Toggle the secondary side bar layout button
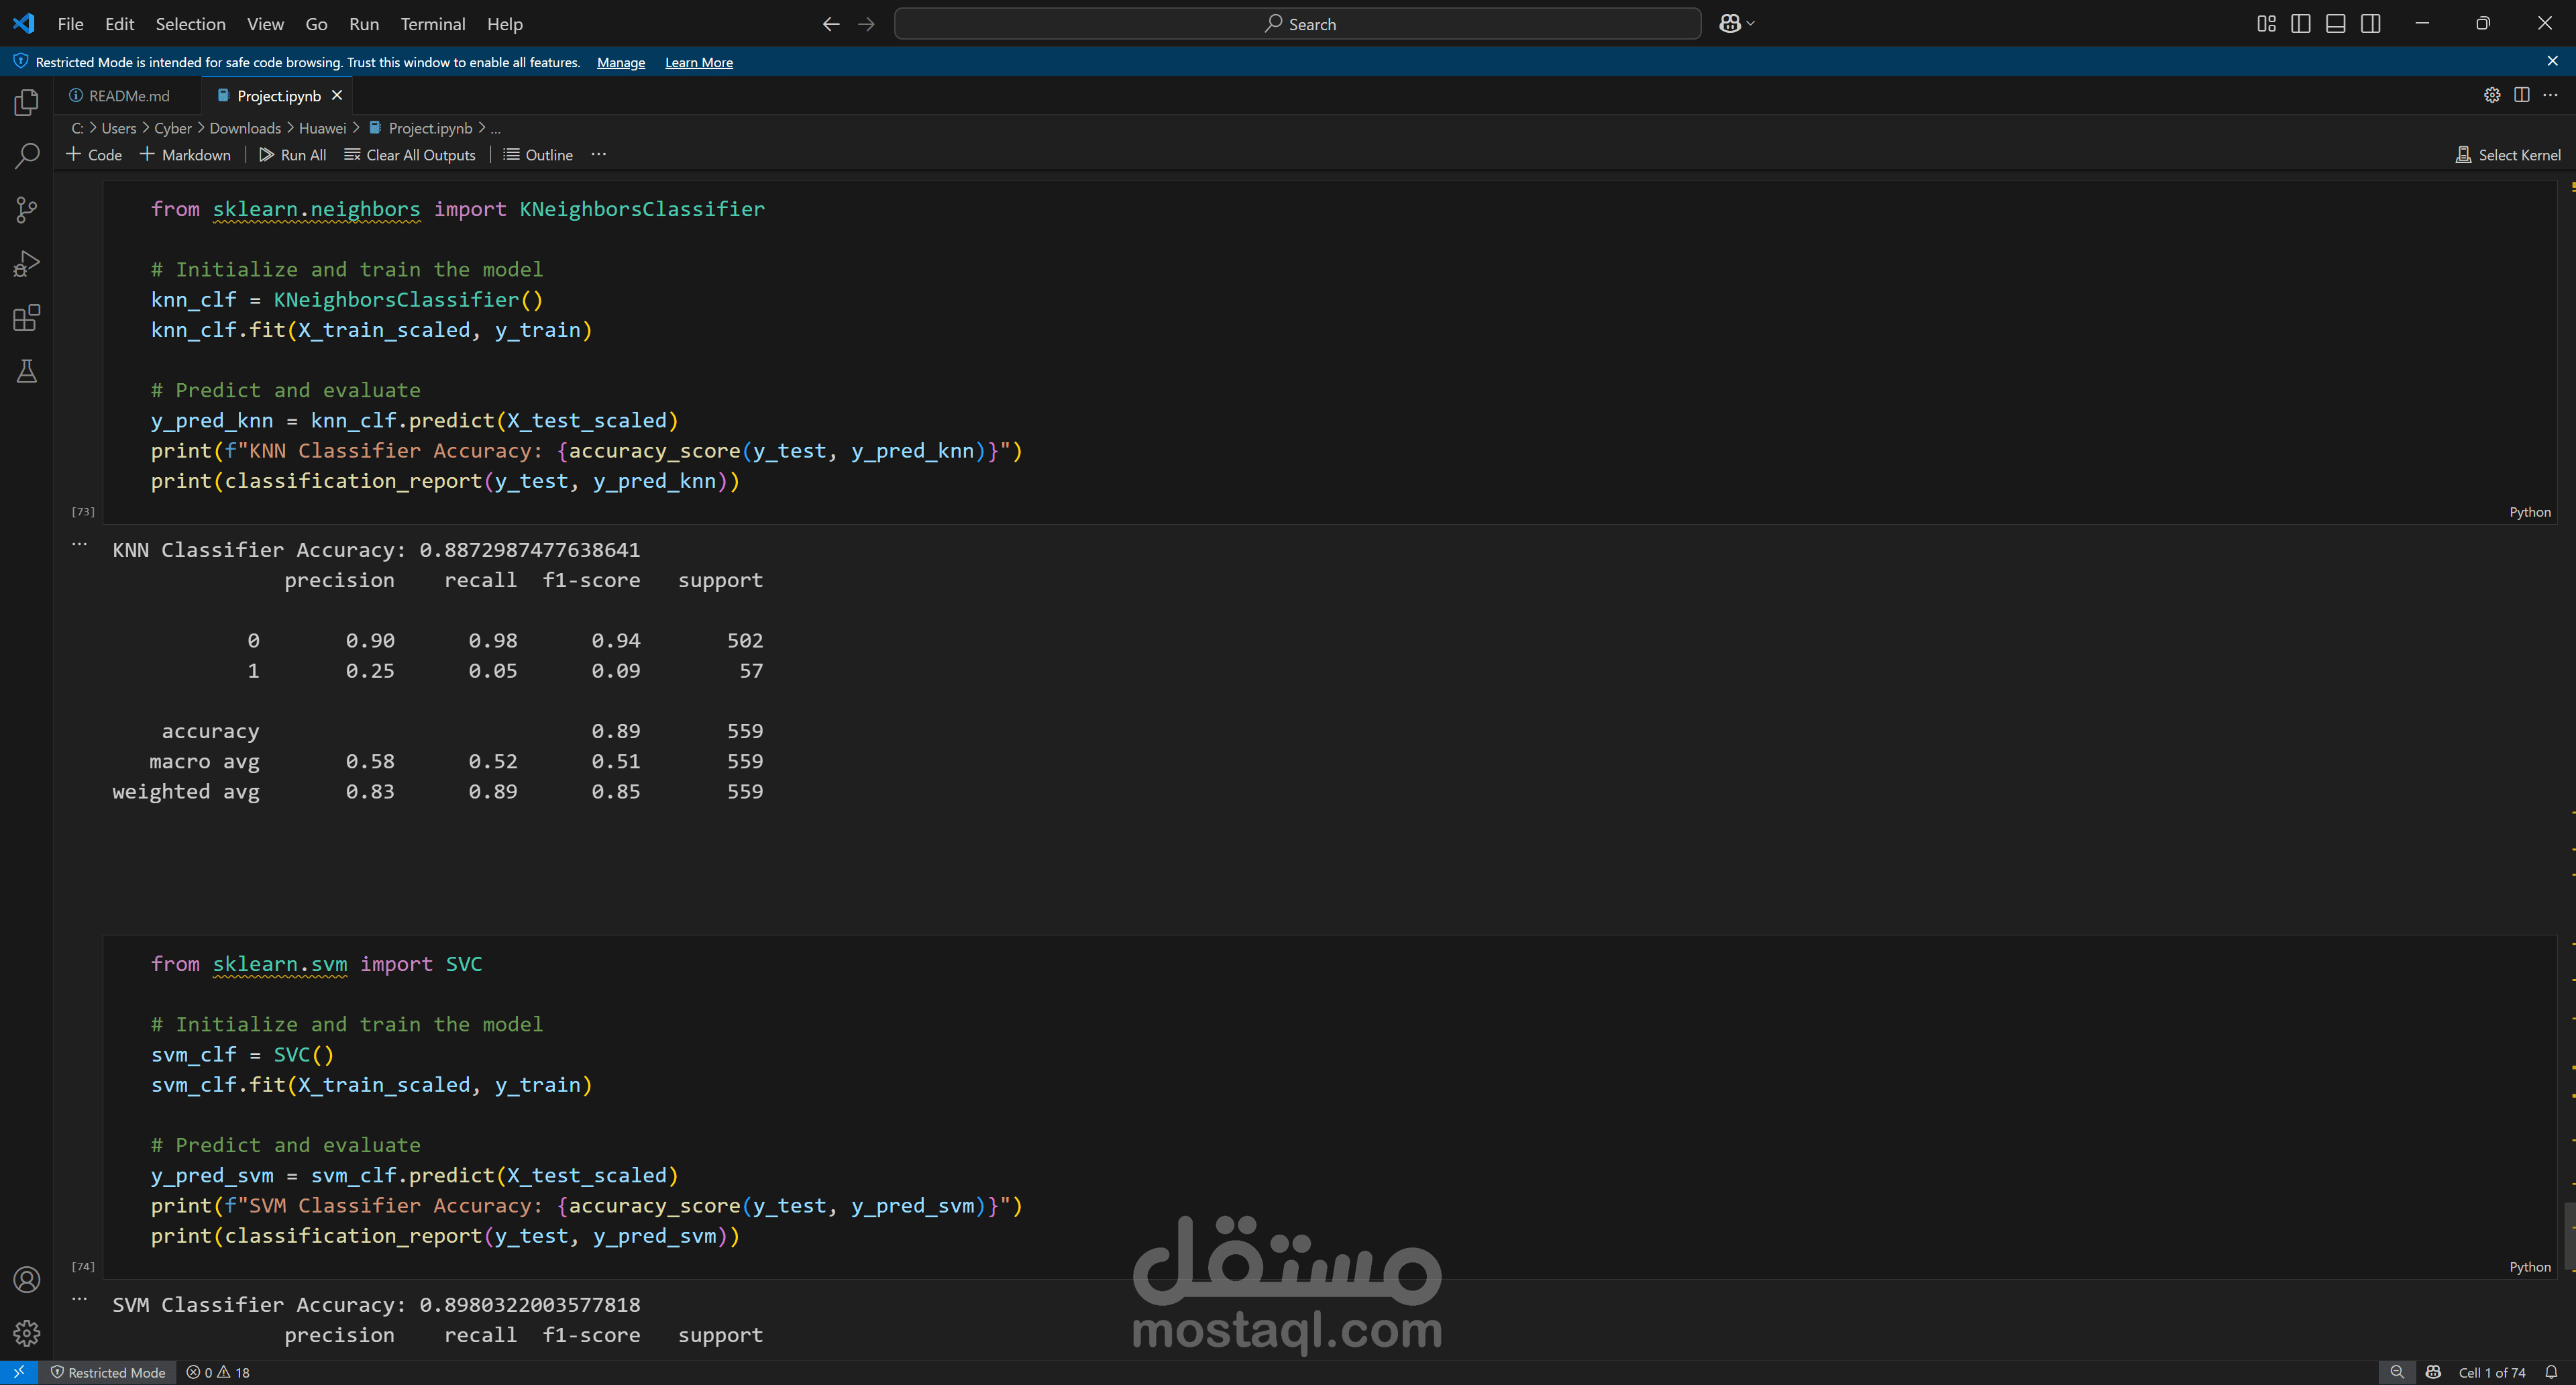 (x=2371, y=24)
